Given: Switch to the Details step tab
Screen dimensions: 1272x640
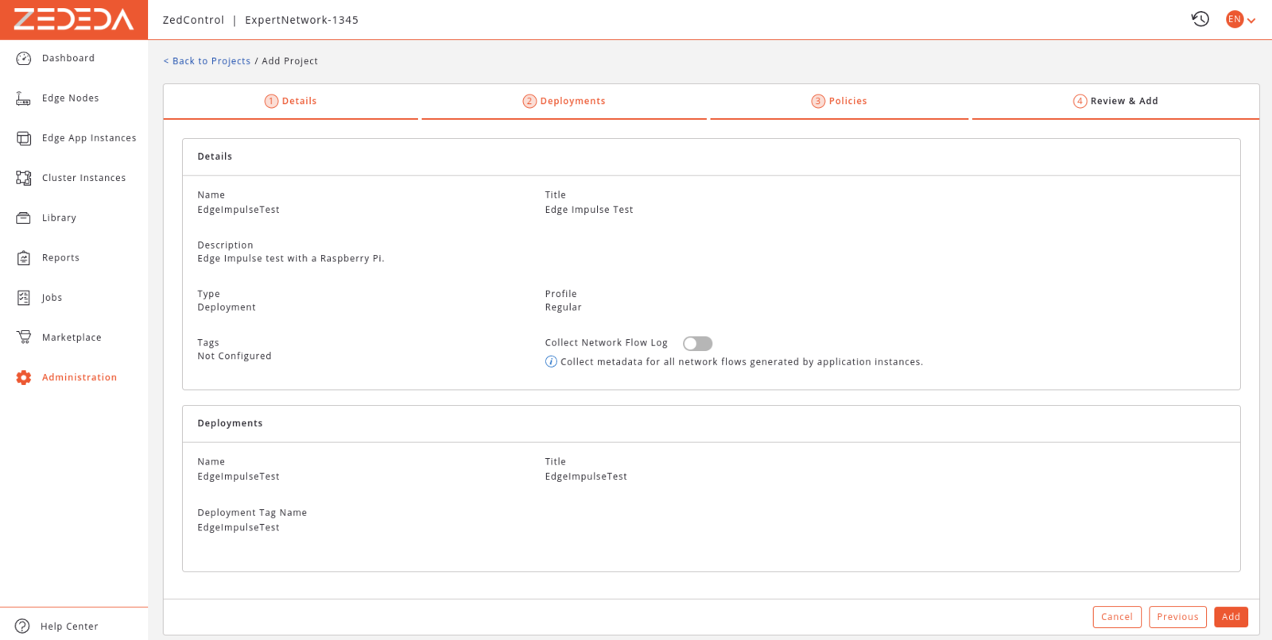Looking at the screenshot, I should (291, 102).
